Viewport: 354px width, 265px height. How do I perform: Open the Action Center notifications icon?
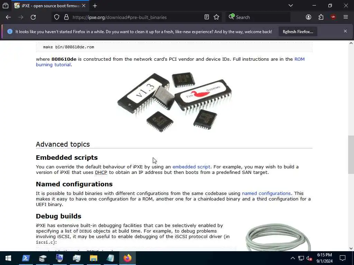(343, 258)
